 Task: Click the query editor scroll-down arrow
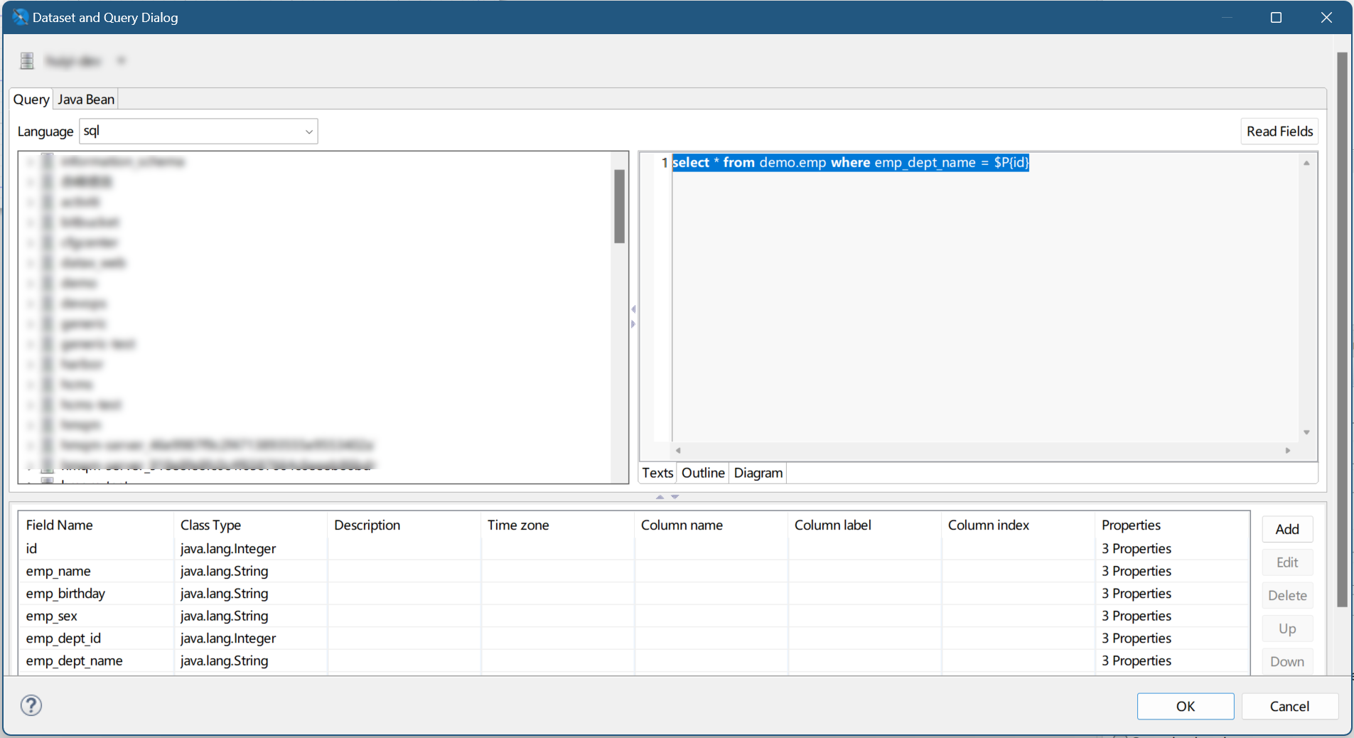(x=1306, y=432)
